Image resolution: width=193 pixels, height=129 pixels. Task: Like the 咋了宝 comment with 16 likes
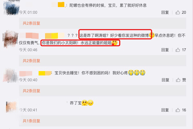[178, 110]
